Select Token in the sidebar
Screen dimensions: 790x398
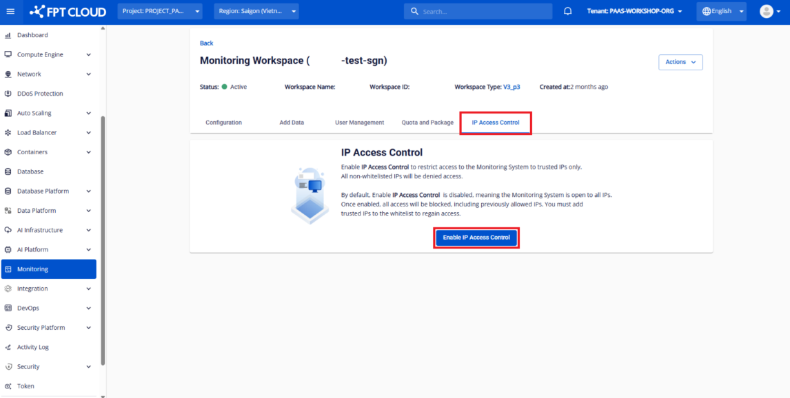click(26, 386)
